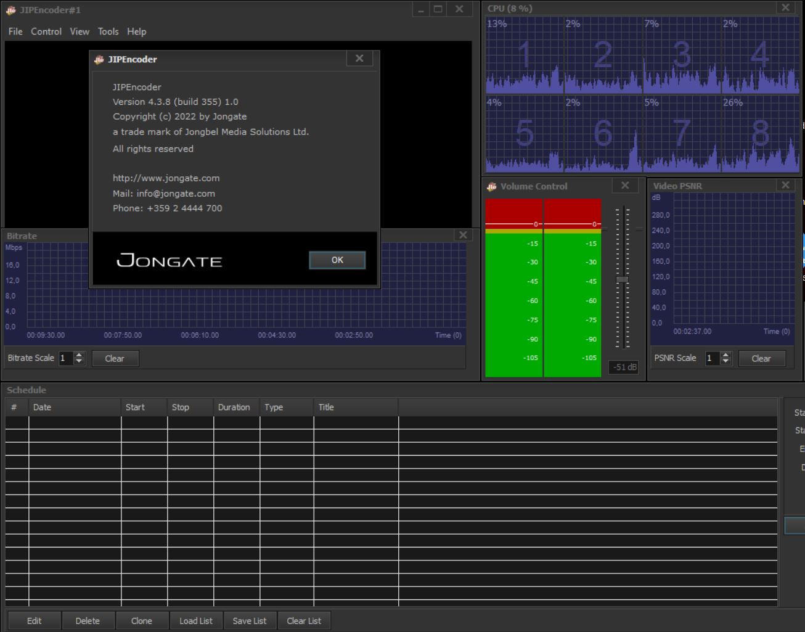This screenshot has width=805, height=632.
Task: Increase the PSNR Scale value
Action: pos(725,355)
